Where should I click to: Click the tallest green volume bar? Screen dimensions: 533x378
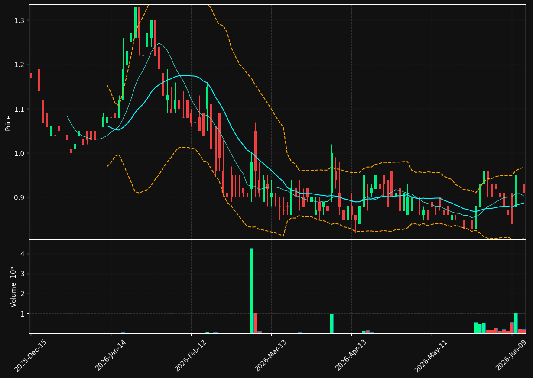[x=251, y=291]
